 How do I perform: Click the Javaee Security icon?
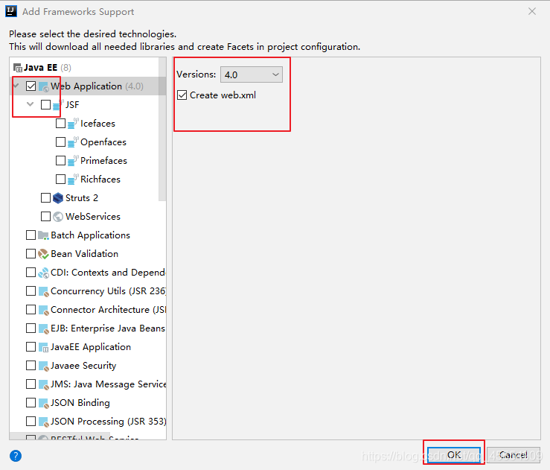pos(43,366)
